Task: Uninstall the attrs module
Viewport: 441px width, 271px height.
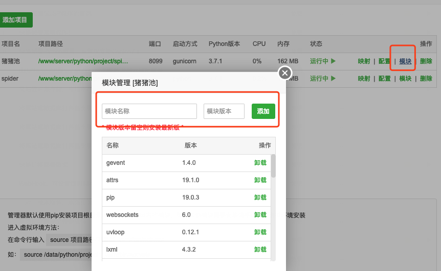Action: (260, 180)
